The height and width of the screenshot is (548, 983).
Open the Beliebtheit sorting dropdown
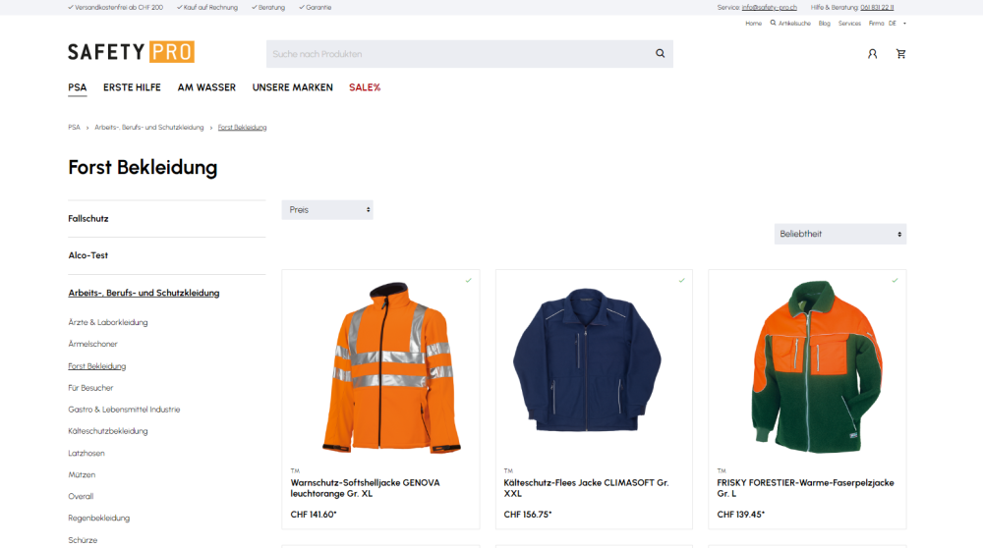pos(840,234)
